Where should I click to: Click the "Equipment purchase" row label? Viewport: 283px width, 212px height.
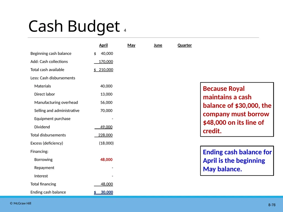point(52,119)
